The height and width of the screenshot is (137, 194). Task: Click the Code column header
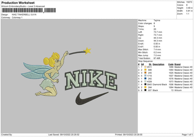(x=171, y=64)
